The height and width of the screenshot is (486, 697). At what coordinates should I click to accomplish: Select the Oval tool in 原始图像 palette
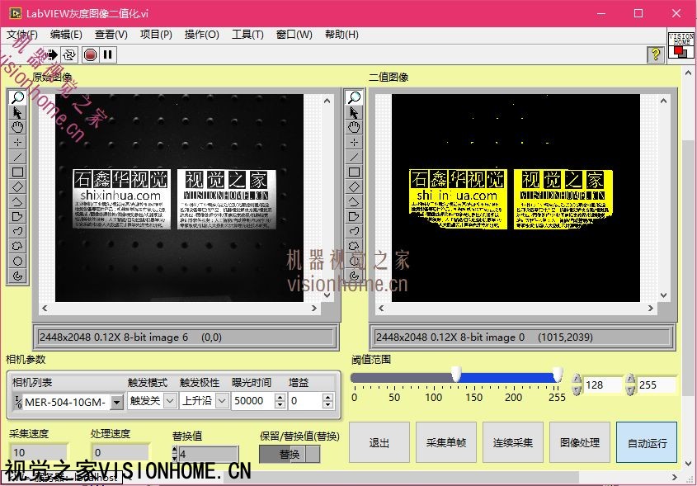[17, 261]
